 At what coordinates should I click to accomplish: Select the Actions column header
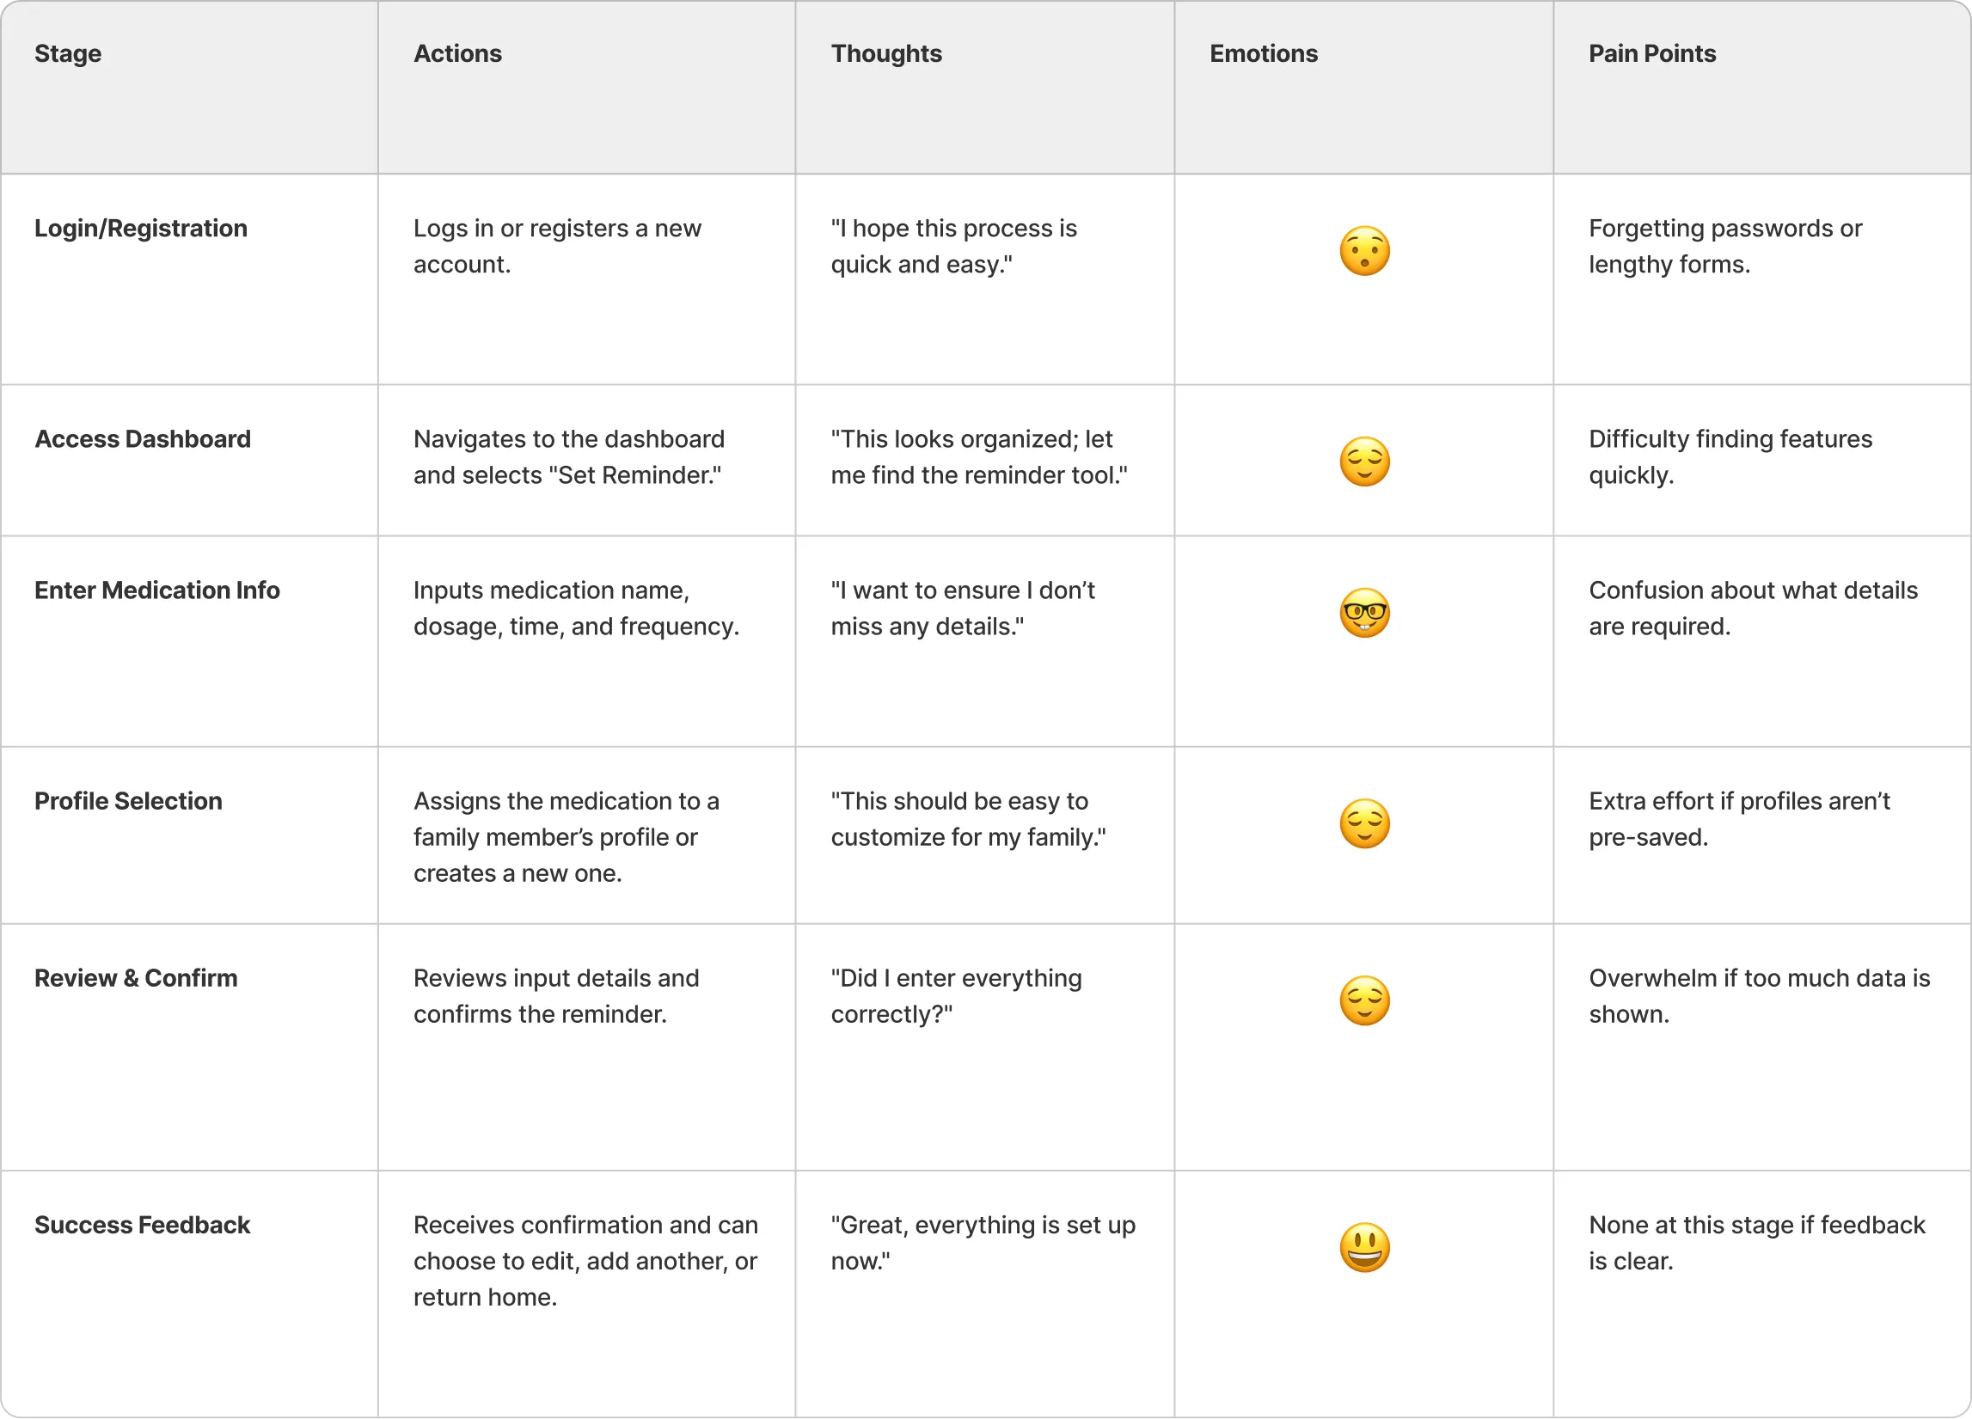coord(457,54)
